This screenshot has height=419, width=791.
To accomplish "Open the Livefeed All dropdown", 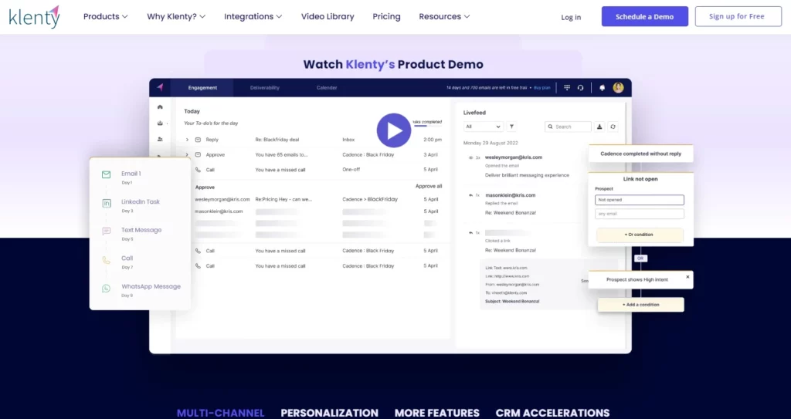I will coord(483,127).
